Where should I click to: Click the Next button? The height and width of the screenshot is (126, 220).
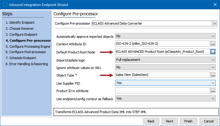[x=170, y=121]
